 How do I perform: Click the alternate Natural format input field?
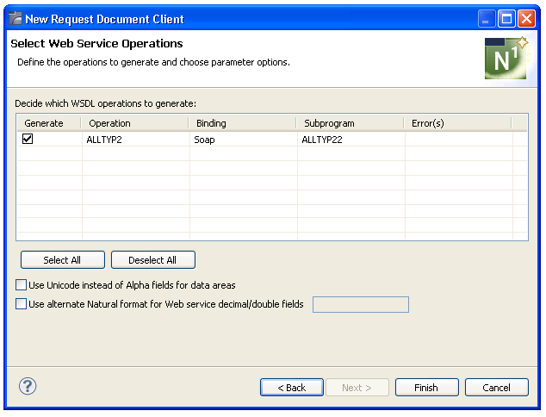coord(361,305)
